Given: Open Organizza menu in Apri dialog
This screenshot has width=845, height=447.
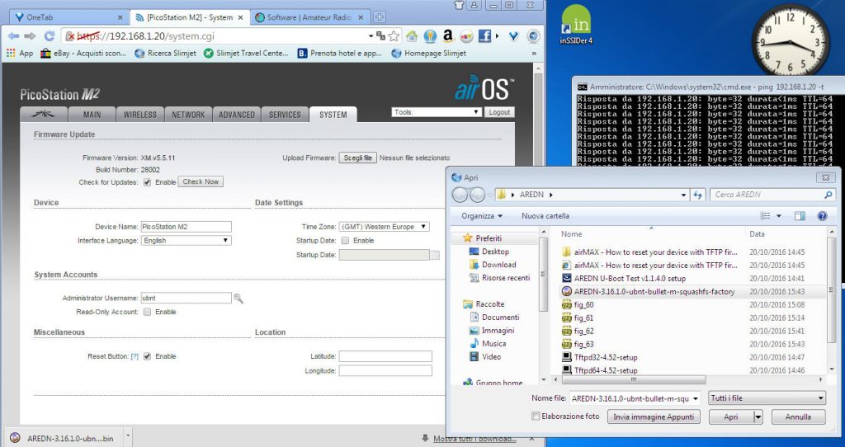Looking at the screenshot, I should coord(482,216).
